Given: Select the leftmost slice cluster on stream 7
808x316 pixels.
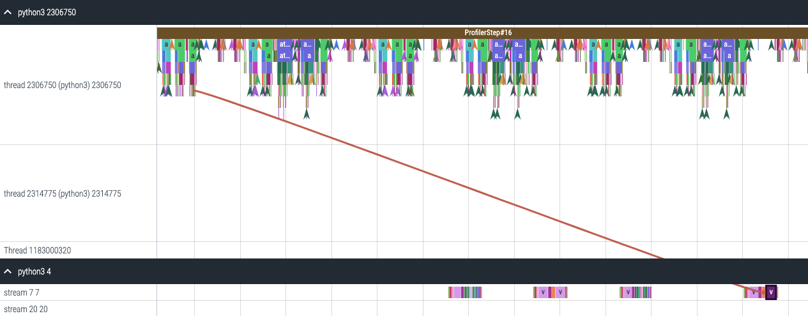Looking at the screenshot, I should (x=465, y=292).
